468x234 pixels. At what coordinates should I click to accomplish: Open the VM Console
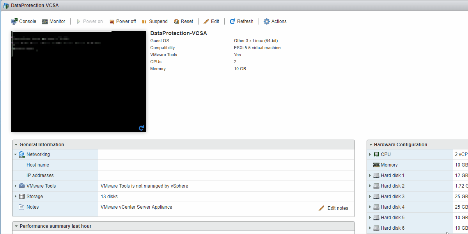(x=24, y=21)
